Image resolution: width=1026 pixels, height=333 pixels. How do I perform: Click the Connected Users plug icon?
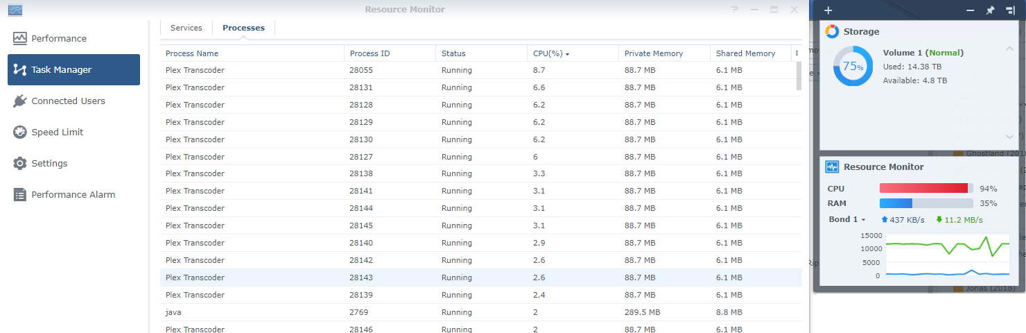click(x=19, y=101)
